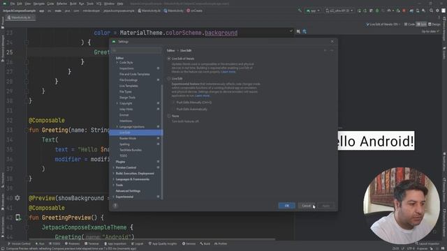Click the Up-to-date preview status
This screenshot has height=251, width=447.
[430, 31]
